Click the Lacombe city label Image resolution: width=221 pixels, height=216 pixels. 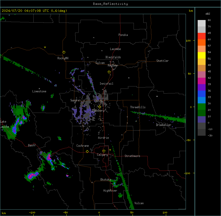(x=115, y=49)
